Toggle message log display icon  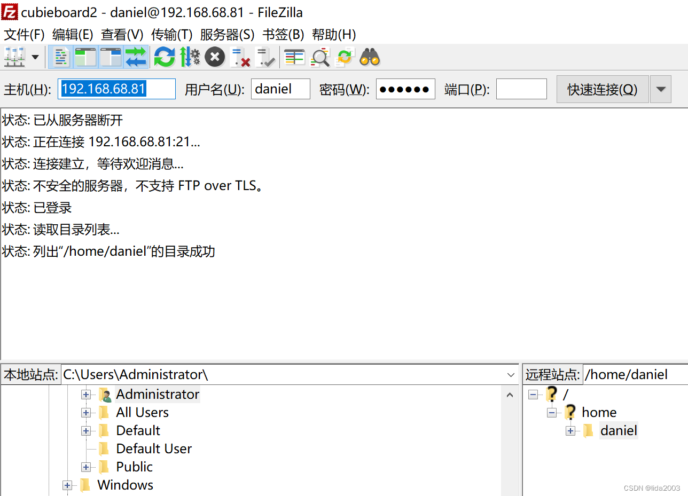61,57
